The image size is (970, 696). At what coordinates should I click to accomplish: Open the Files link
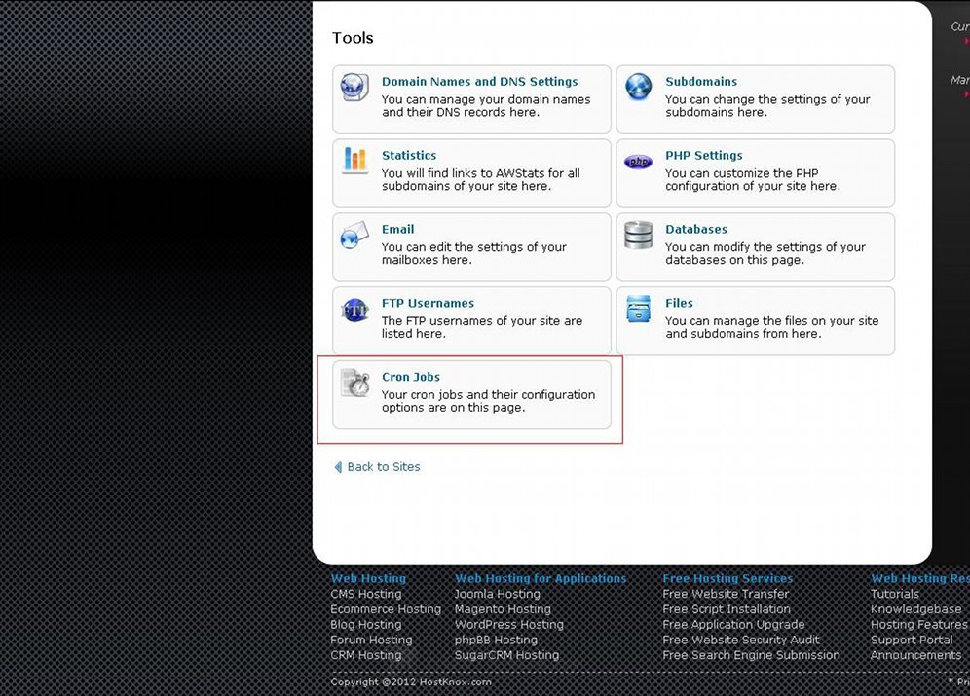pyautogui.click(x=679, y=303)
